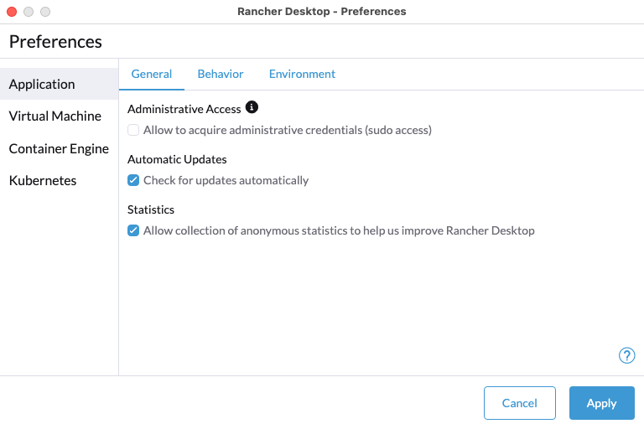Switch to the Behavior tab
The image size is (644, 429).
pyautogui.click(x=221, y=74)
